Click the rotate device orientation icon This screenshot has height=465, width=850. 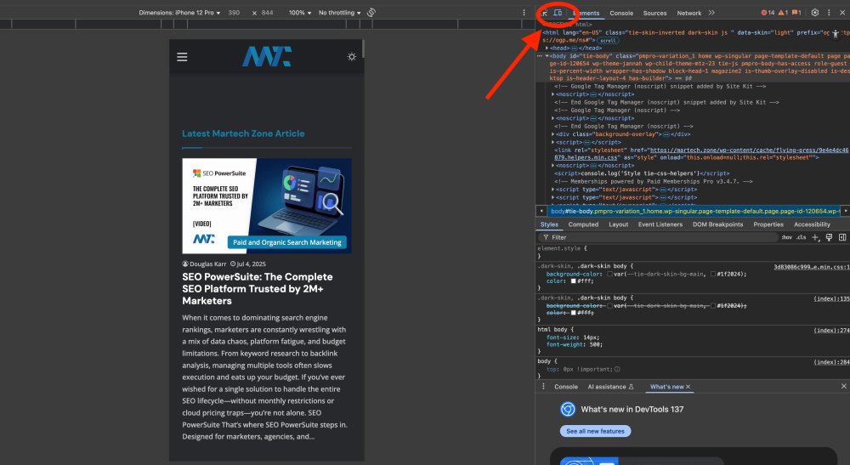click(x=371, y=13)
